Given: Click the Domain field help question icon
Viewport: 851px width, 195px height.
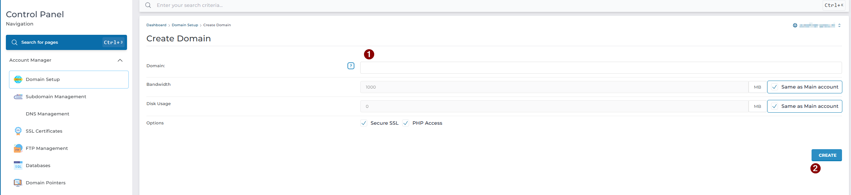Looking at the screenshot, I should tap(351, 66).
